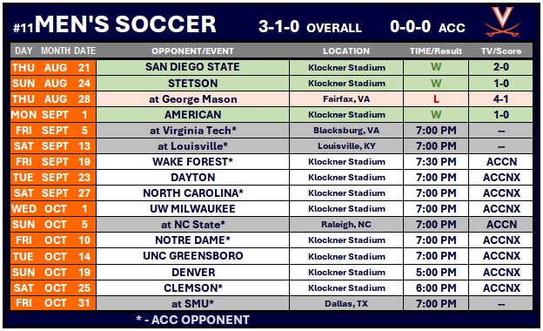The height and width of the screenshot is (331, 543).
Task: Click the 4-1 score cell
Action: tap(500, 99)
